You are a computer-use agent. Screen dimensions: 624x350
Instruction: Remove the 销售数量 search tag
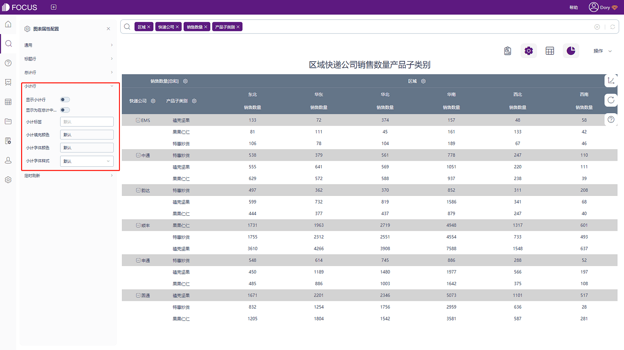pyautogui.click(x=206, y=27)
